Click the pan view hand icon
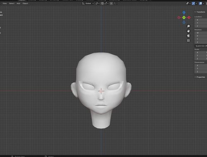The image size is (207, 157). point(188,31)
